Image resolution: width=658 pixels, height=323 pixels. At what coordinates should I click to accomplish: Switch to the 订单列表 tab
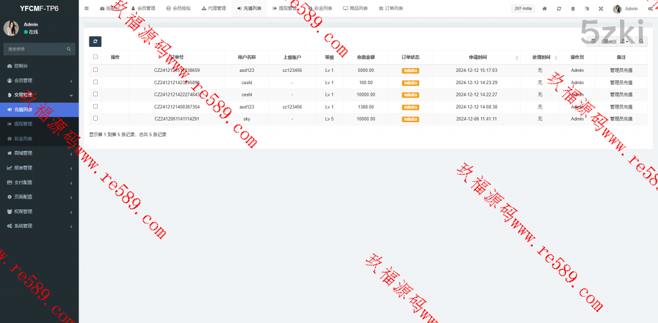coord(391,9)
